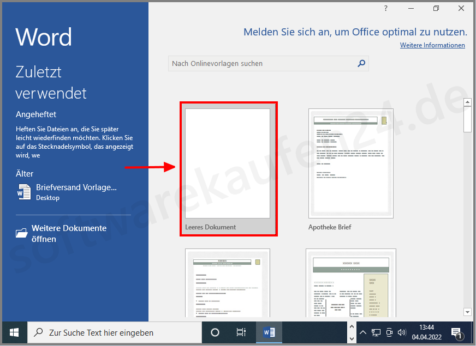Click the scrollbar up arrow
Screen dimensions: 476x346
tap(467, 101)
